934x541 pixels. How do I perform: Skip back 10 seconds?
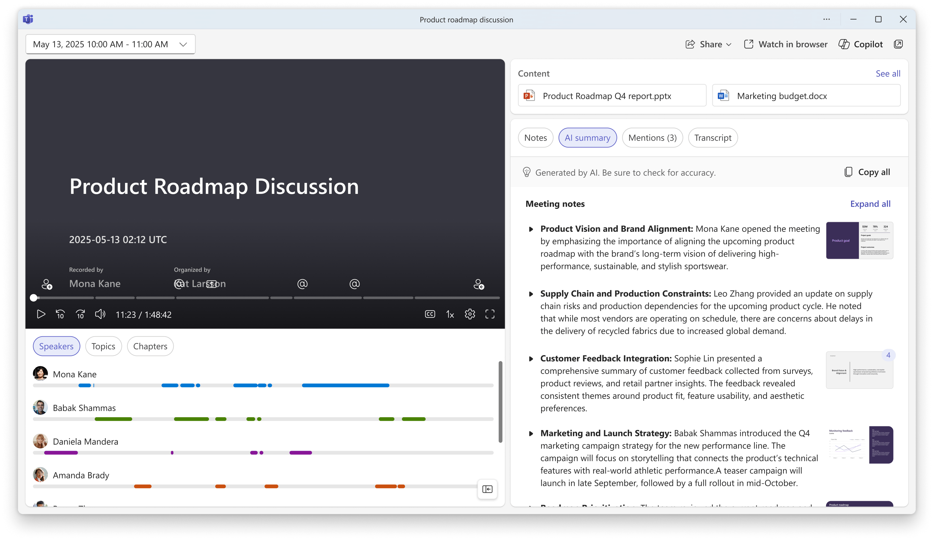tap(60, 314)
